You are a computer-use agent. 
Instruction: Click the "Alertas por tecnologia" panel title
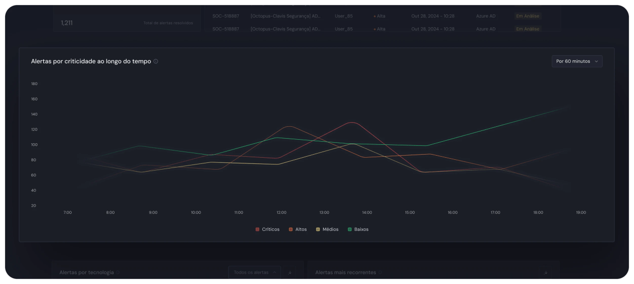pyautogui.click(x=87, y=272)
